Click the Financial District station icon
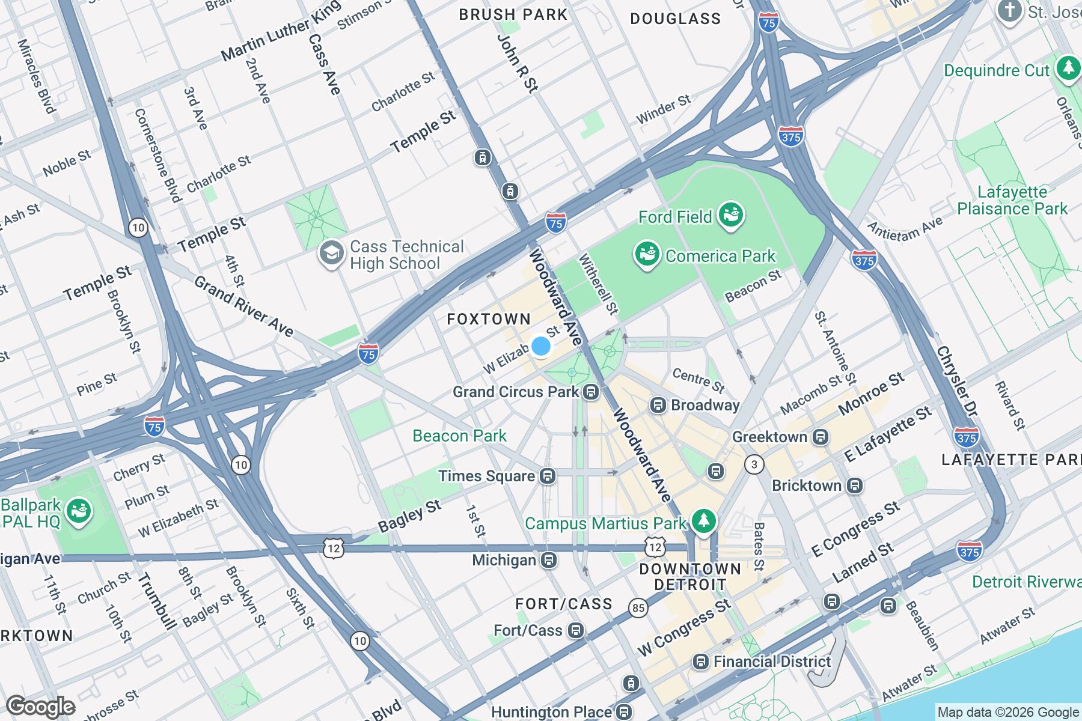Screen dimensions: 1082x721 coord(701,662)
